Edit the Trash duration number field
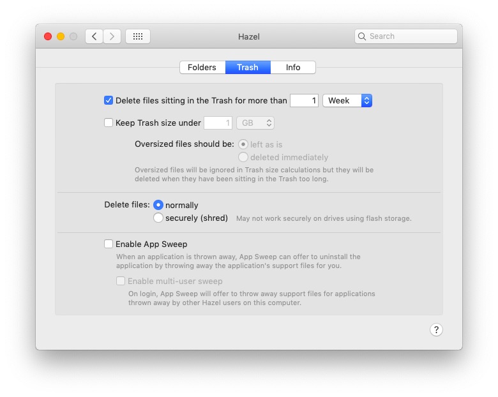This screenshot has width=498, height=397. click(304, 101)
